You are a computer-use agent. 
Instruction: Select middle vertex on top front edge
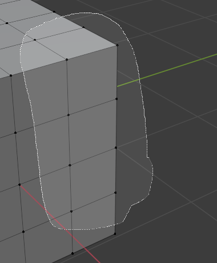[67, 59]
